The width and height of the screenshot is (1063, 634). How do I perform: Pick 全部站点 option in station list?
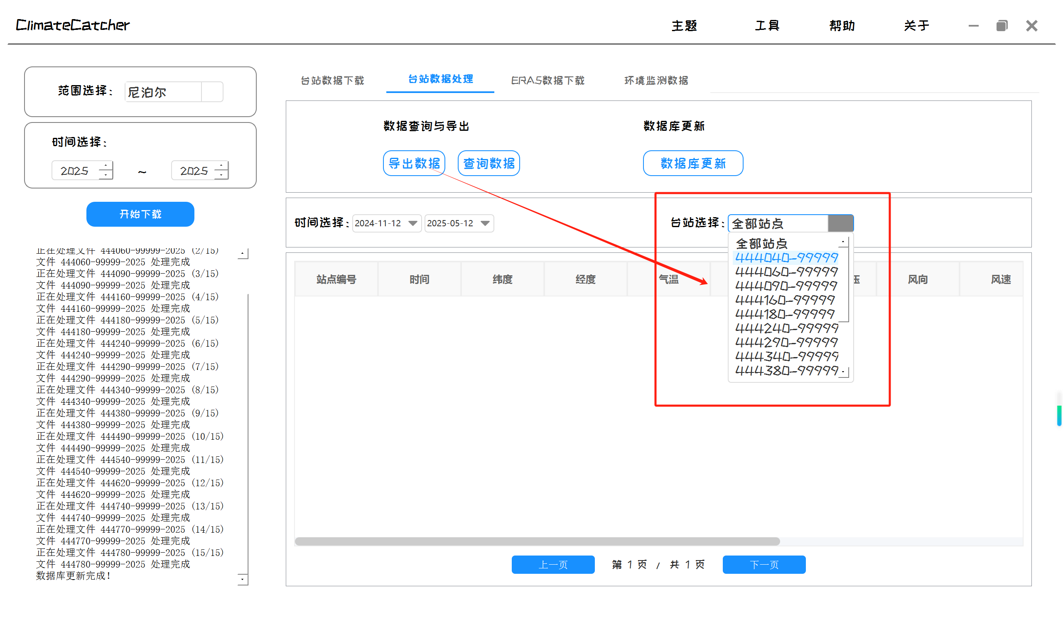tap(761, 244)
